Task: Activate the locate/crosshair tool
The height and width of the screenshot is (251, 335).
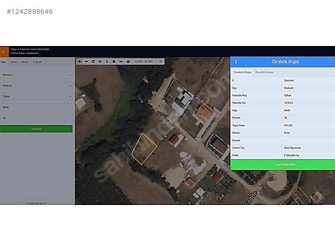Action: tap(100, 61)
